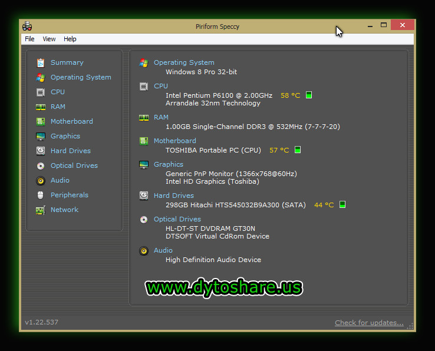Image resolution: width=435 pixels, height=351 pixels.
Task: Click Optical Drives heading in summary panel
Action: [177, 219]
